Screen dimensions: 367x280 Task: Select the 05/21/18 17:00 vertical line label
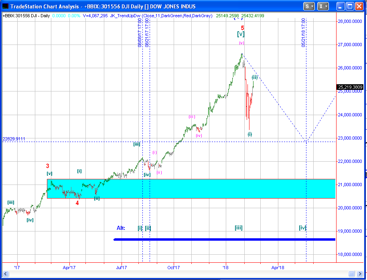click(303, 33)
